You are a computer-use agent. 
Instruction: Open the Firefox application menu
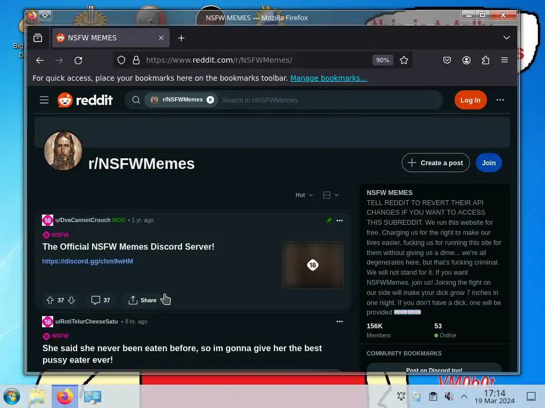pos(505,60)
